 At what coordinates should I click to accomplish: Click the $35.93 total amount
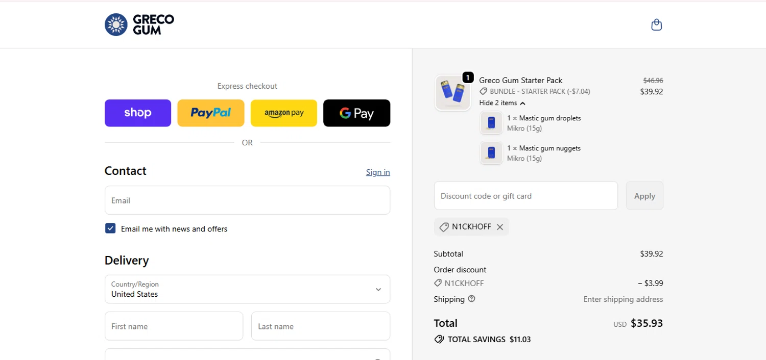[x=647, y=323]
